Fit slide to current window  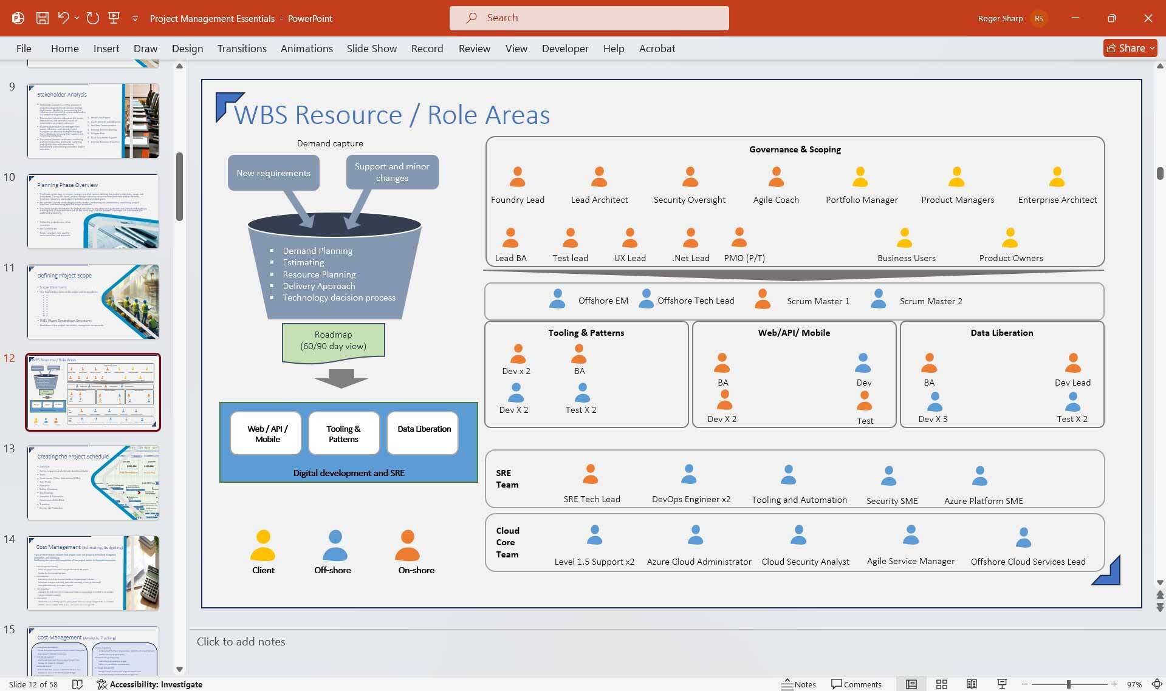(x=1156, y=684)
